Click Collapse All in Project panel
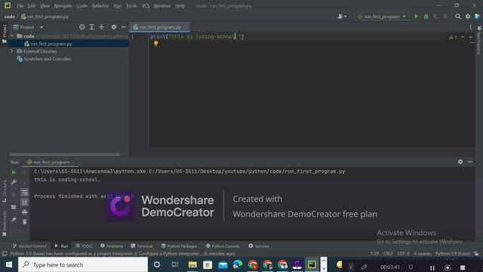Viewport: 483px width, 272px height. pos(102,27)
